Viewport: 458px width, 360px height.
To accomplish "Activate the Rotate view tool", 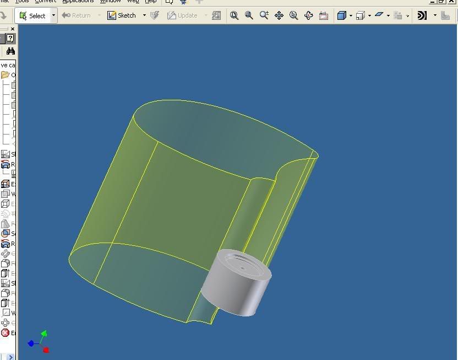I will (x=308, y=15).
